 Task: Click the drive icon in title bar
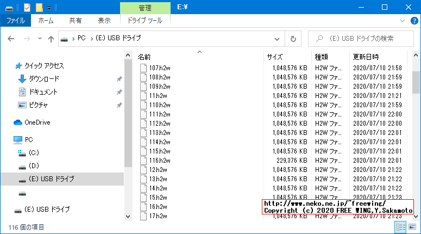click(9, 8)
